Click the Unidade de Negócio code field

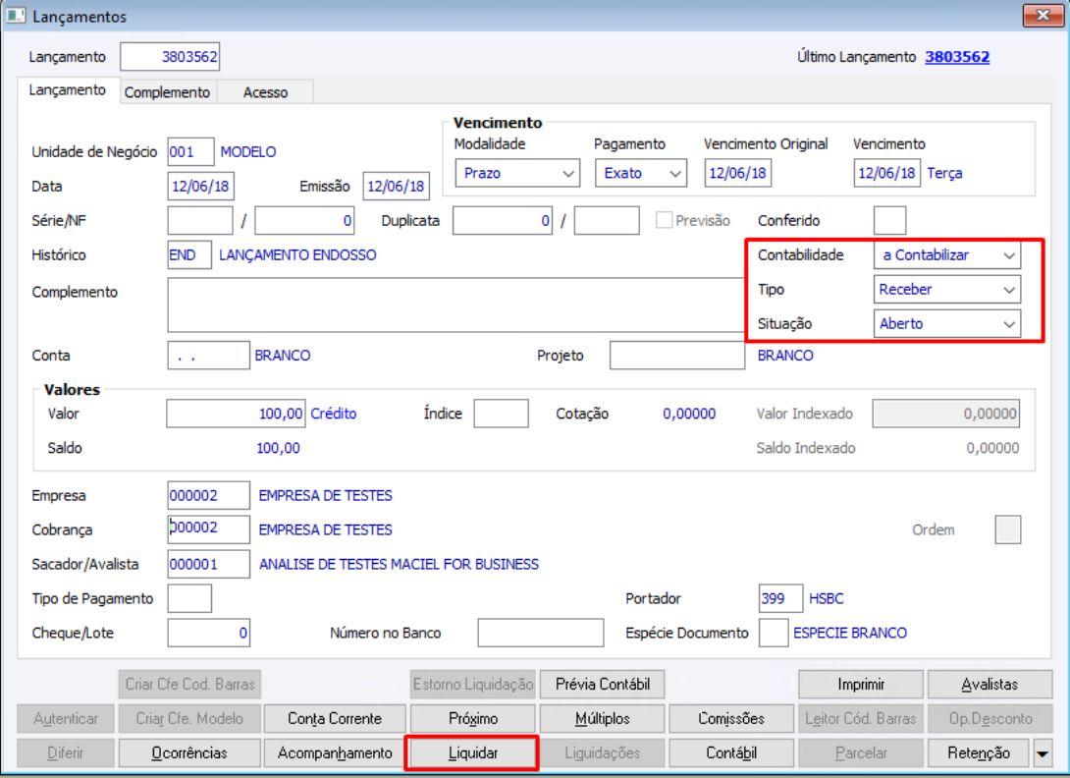[x=190, y=151]
